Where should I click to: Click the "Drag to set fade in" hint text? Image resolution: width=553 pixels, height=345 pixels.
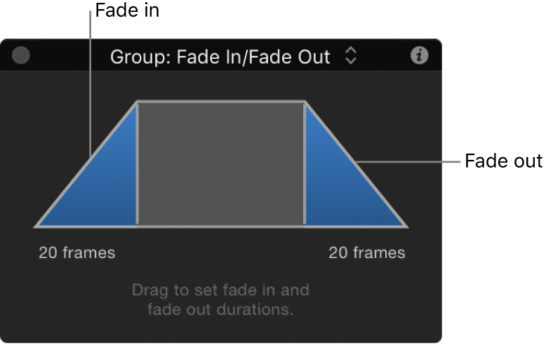(x=220, y=290)
